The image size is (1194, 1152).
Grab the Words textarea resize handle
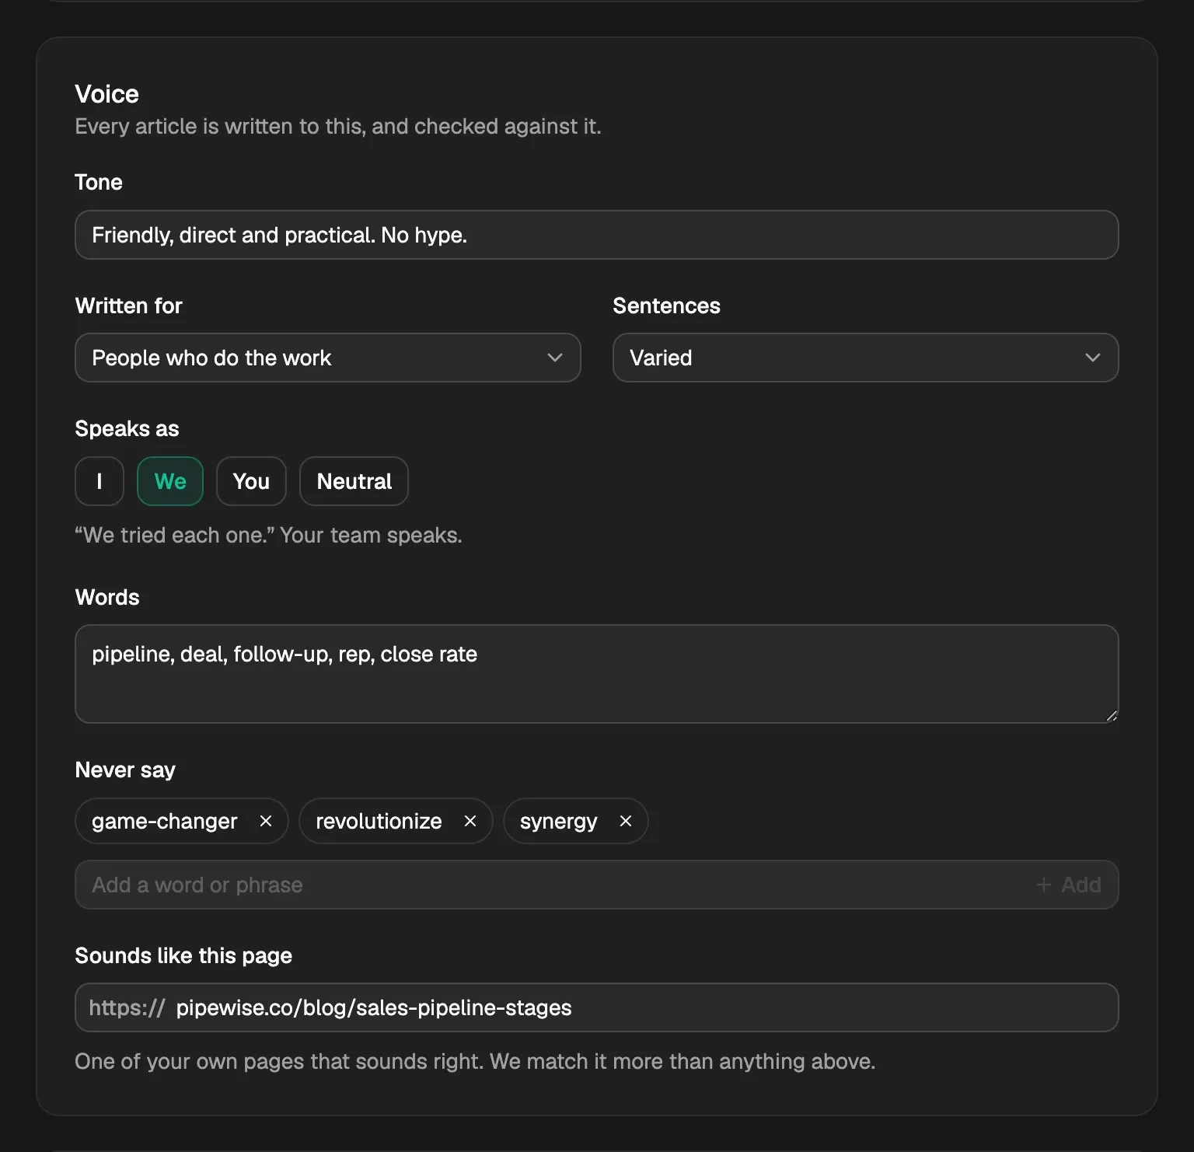pyautogui.click(x=1112, y=716)
